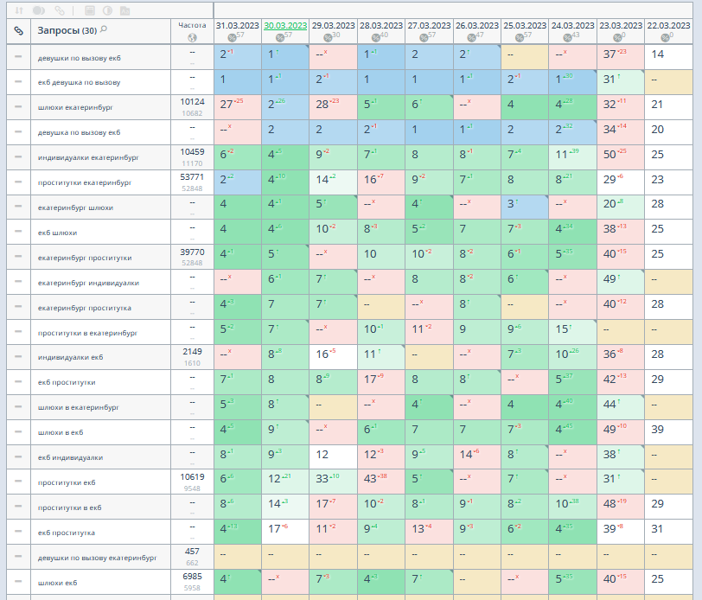The image size is (702, 600).
Task: Click the 22.03.2023 column header
Action: (x=669, y=25)
